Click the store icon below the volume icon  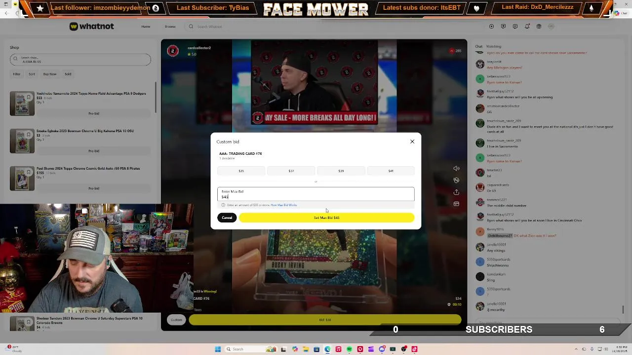pyautogui.click(x=456, y=180)
